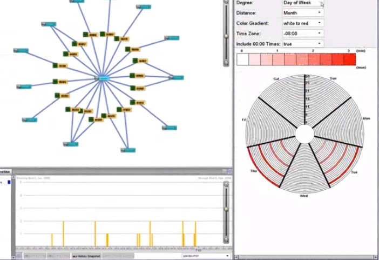Image resolution: width=379 pixels, height=260 pixels.
Task: Click the Thu label on the radial chart
Action: [x=253, y=171]
